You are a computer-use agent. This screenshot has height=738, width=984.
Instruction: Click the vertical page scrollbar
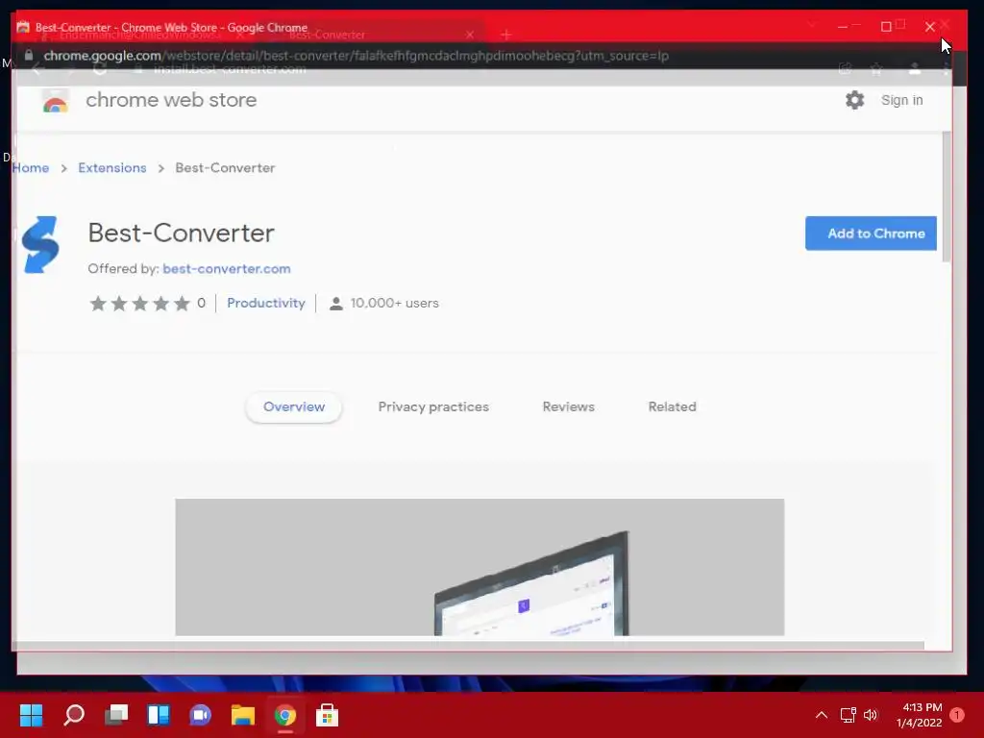pyautogui.click(x=947, y=197)
